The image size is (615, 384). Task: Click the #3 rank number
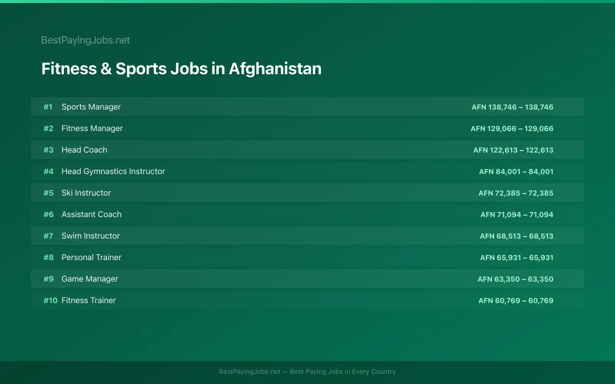click(48, 150)
